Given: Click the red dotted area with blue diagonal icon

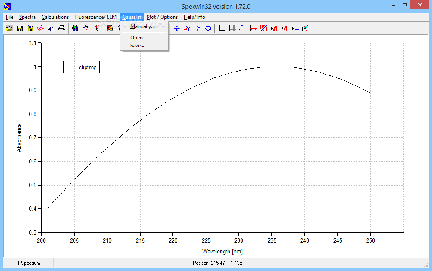Looking at the screenshot, I should (264, 28).
